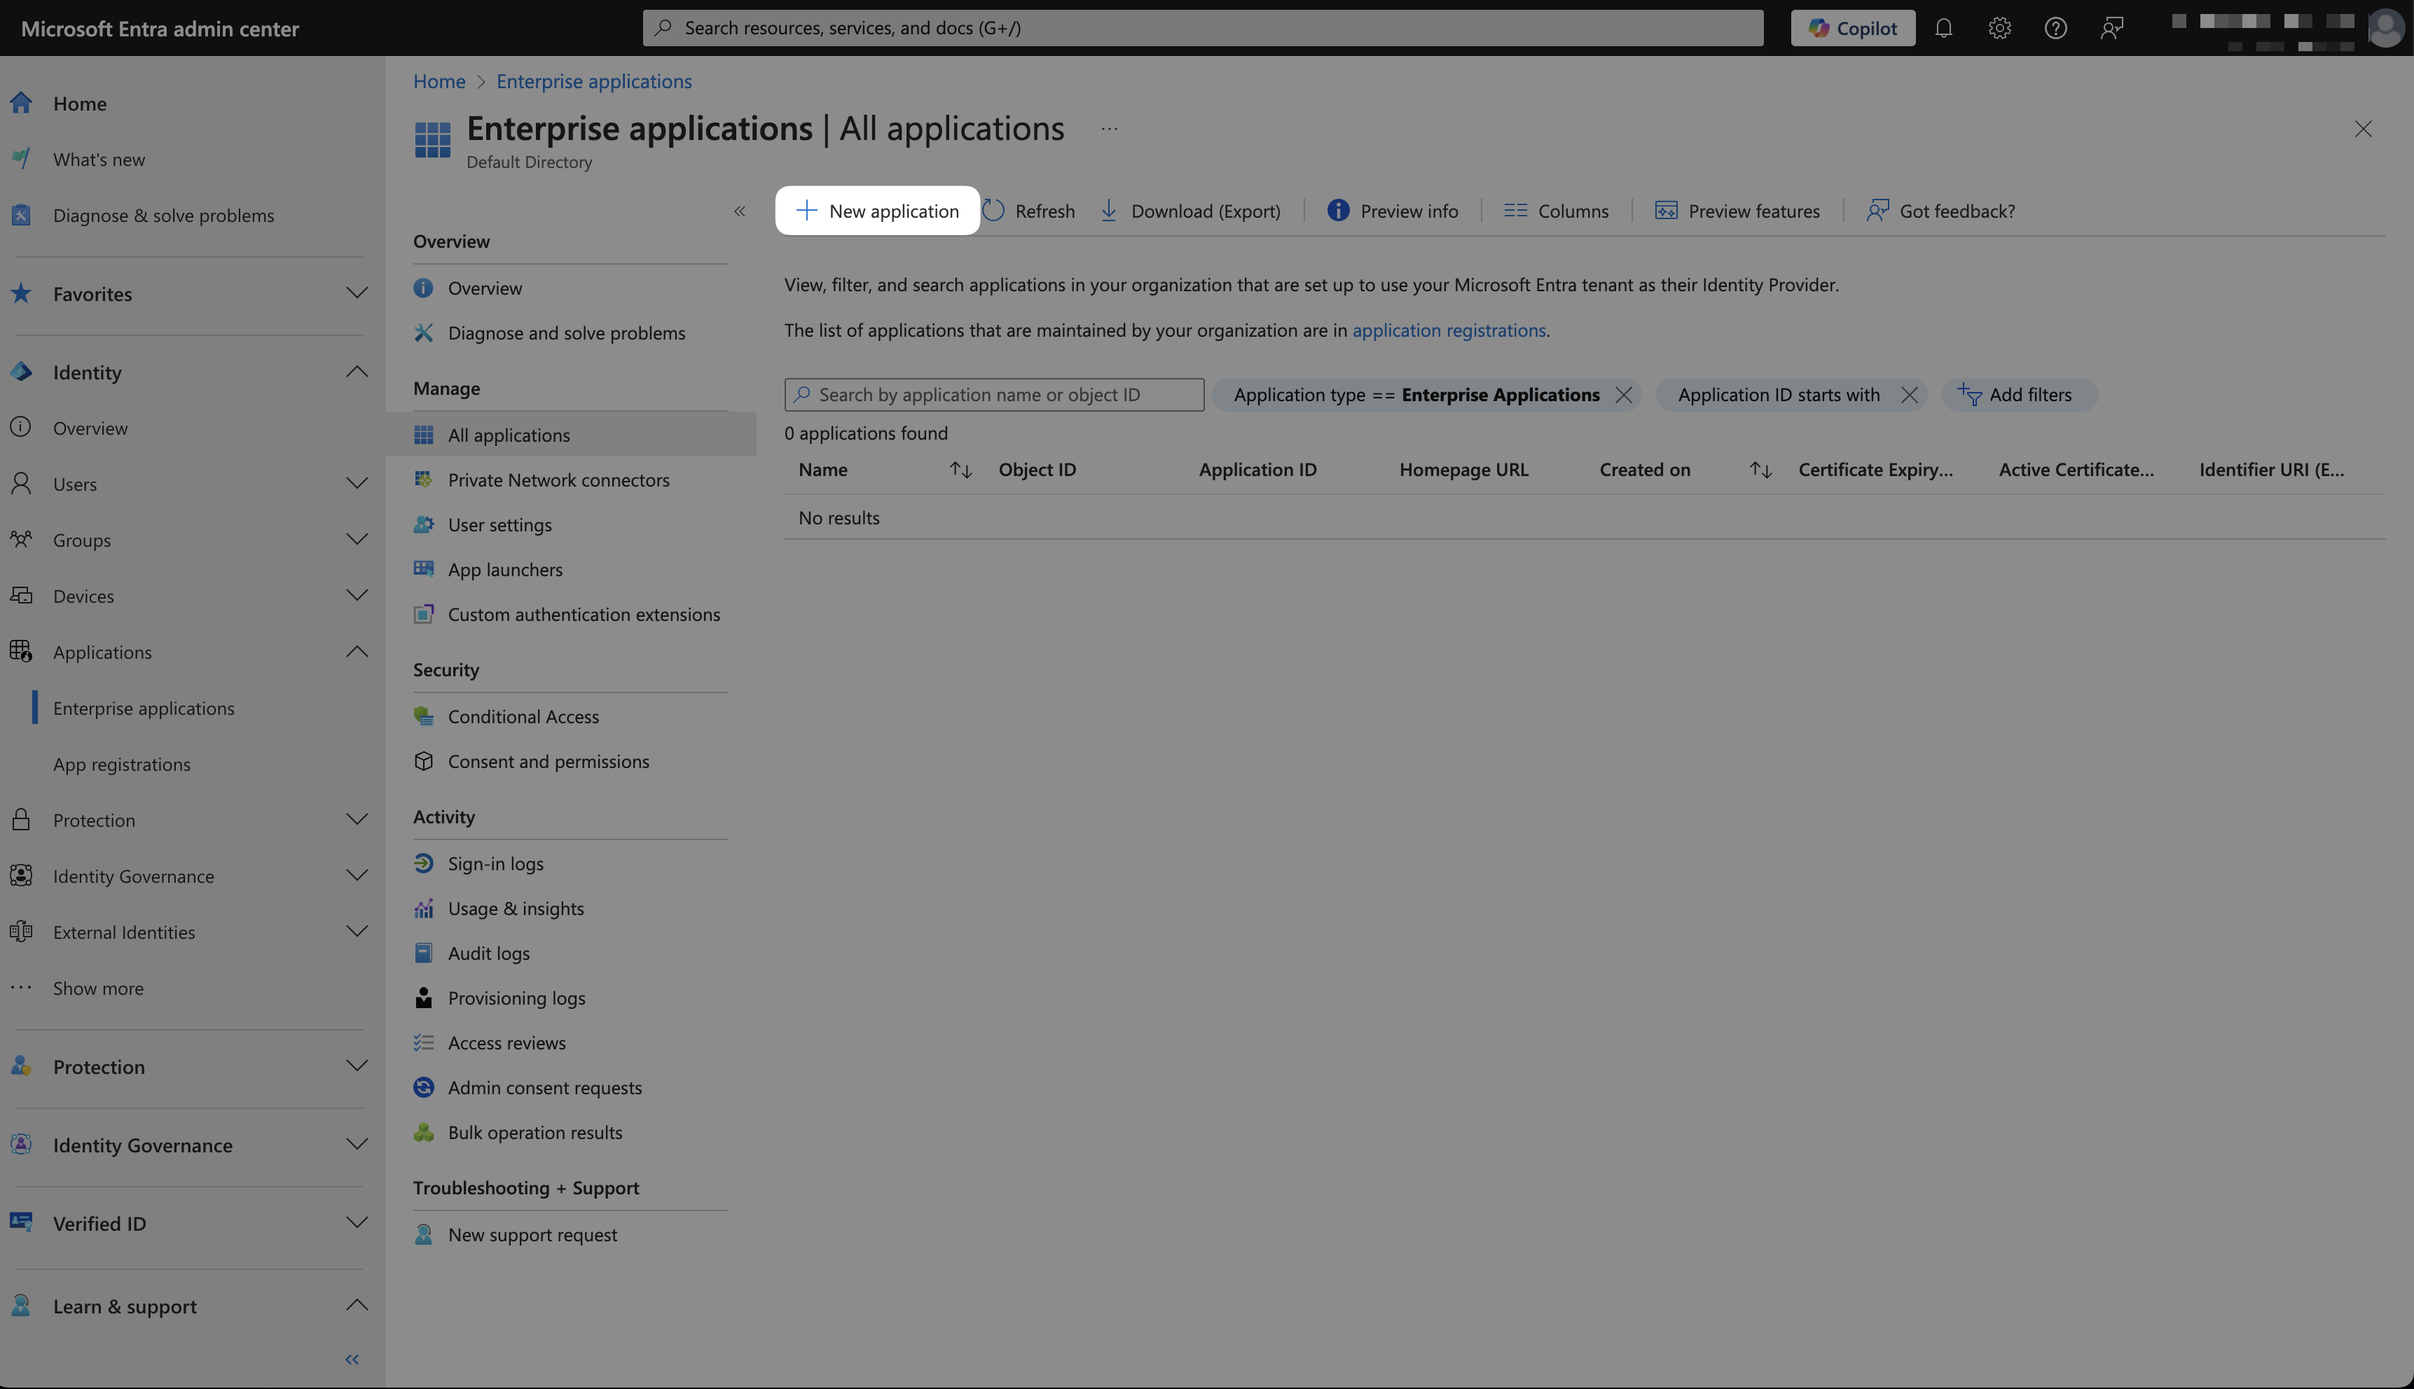Sort applications by Name column

pyautogui.click(x=960, y=469)
